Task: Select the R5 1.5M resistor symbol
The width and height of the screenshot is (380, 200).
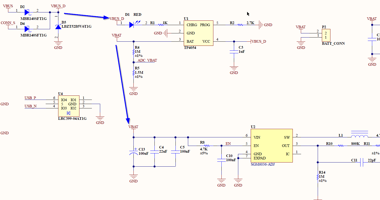Action: [134, 73]
